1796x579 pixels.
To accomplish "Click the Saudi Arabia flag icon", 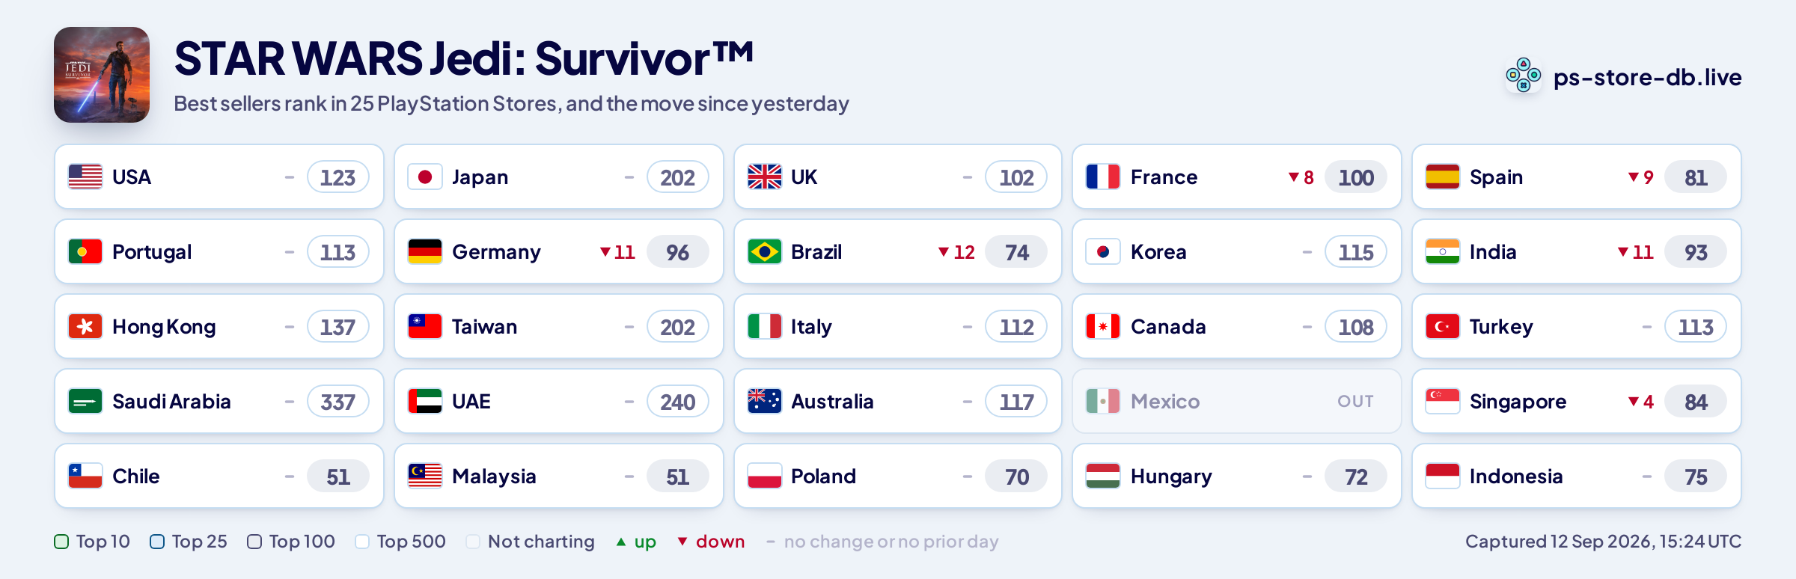I will [x=85, y=401].
